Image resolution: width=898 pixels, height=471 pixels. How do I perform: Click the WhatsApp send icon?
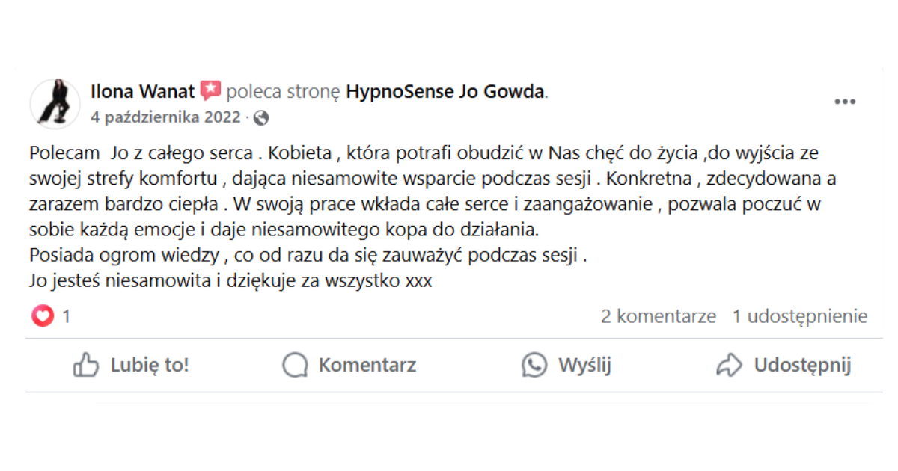pos(534,366)
